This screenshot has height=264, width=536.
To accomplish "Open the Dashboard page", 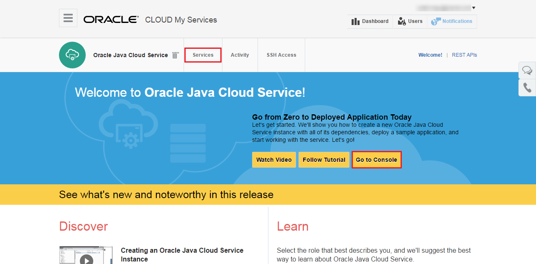I will (370, 21).
